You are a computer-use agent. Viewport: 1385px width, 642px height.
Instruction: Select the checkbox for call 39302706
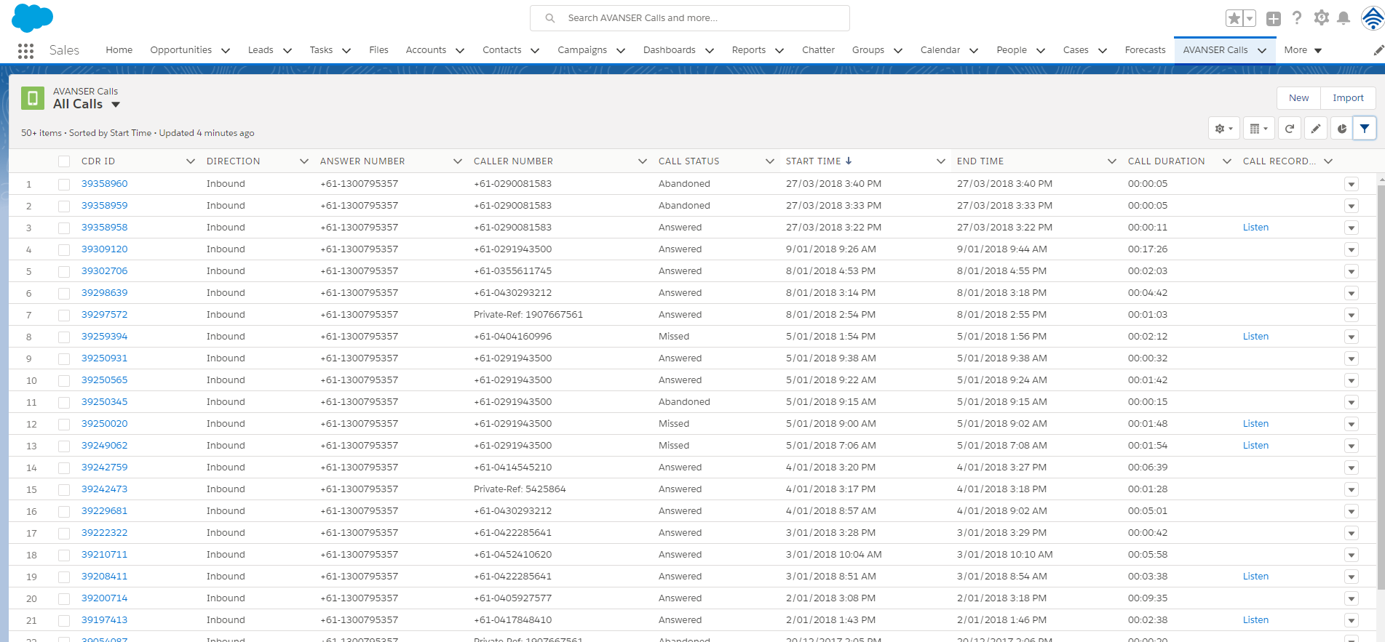tap(64, 272)
